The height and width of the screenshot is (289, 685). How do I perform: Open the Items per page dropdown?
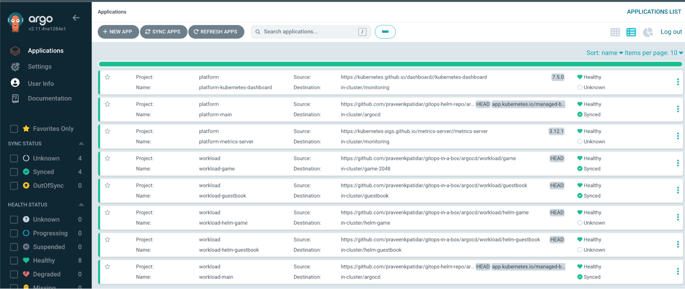[653, 53]
